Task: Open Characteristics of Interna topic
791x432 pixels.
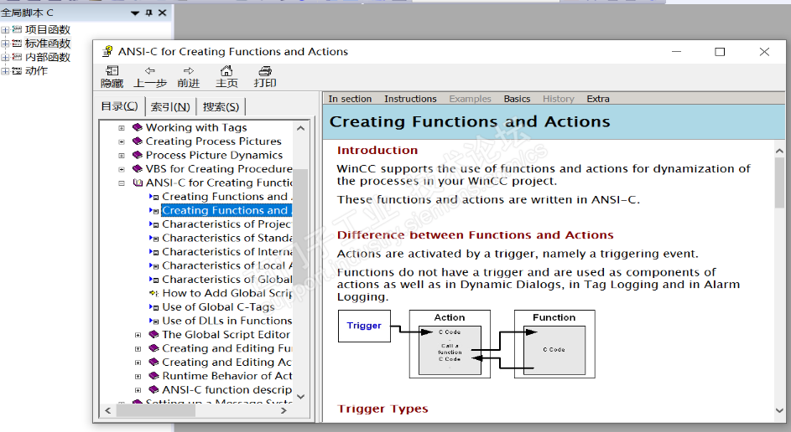Action: tap(226, 252)
